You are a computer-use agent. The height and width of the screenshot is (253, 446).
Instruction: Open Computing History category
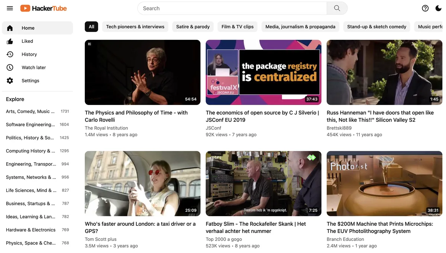(38, 151)
